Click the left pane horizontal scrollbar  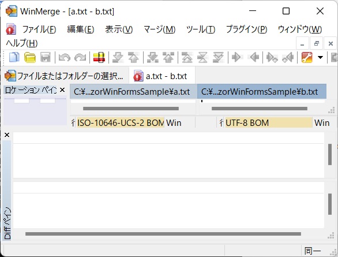(131, 109)
